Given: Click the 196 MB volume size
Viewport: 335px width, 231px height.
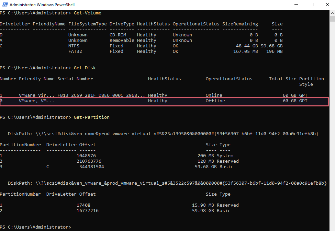Looking at the screenshot, I should (x=274, y=51).
